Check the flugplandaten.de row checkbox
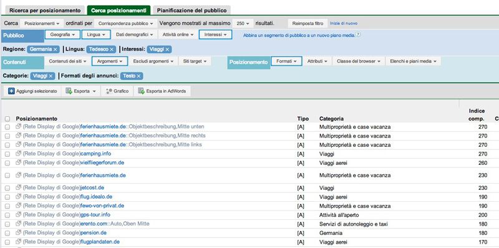This screenshot has width=499, height=248. pyautogui.click(x=7, y=242)
